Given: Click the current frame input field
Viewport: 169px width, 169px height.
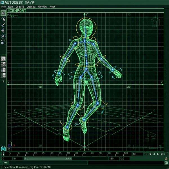Looking at the screenshot, I should point(137,154).
